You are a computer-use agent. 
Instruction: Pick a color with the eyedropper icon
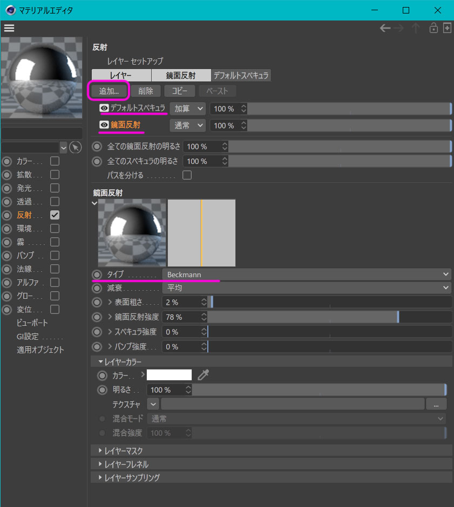pos(203,375)
